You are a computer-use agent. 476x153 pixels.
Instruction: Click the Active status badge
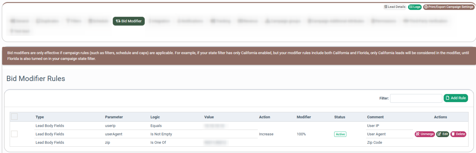click(x=340, y=134)
